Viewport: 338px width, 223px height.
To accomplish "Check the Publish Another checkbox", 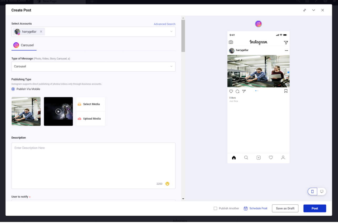I will pyautogui.click(x=215, y=209).
